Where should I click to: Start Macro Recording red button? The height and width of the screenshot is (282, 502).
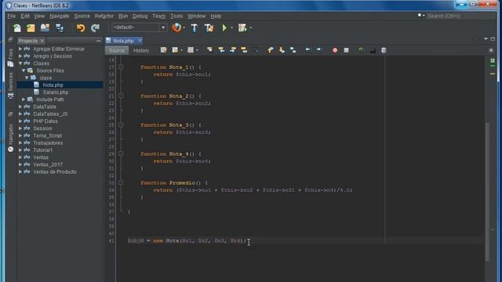(335, 50)
